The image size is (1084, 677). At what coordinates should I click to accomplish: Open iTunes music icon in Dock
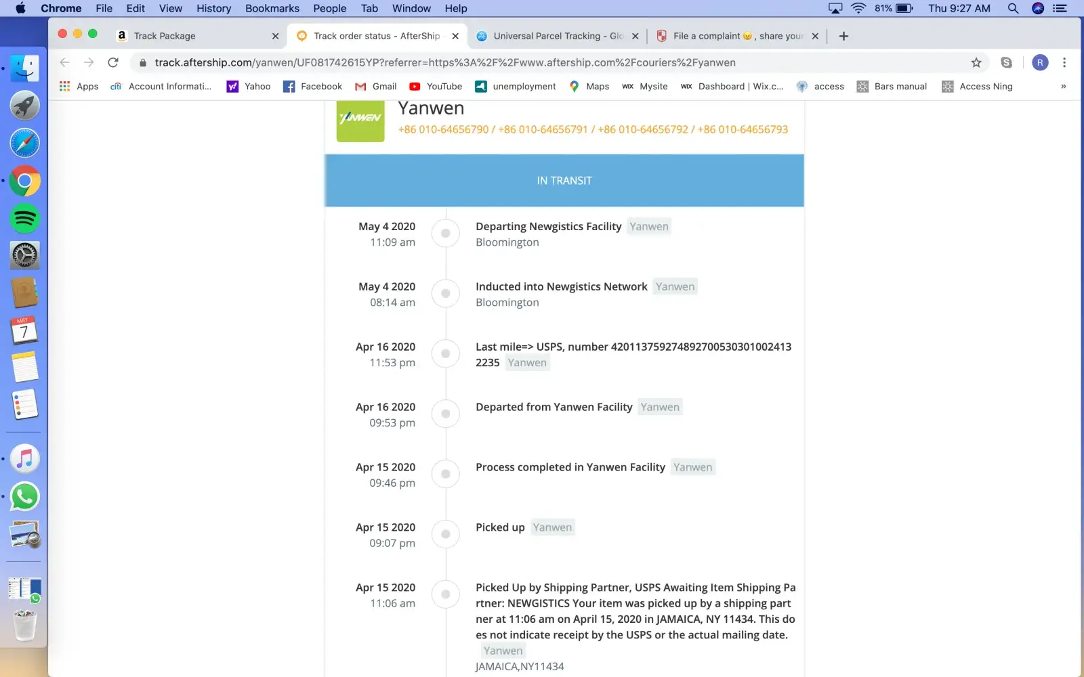click(x=24, y=459)
